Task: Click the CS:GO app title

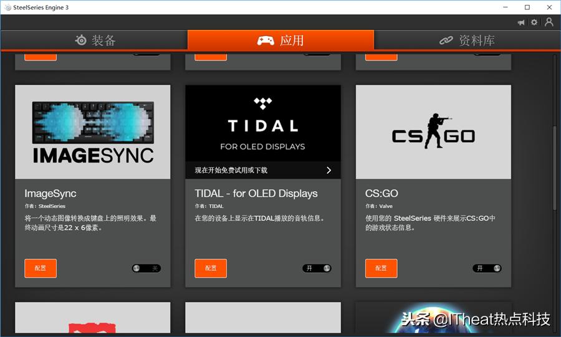Action: click(x=381, y=193)
